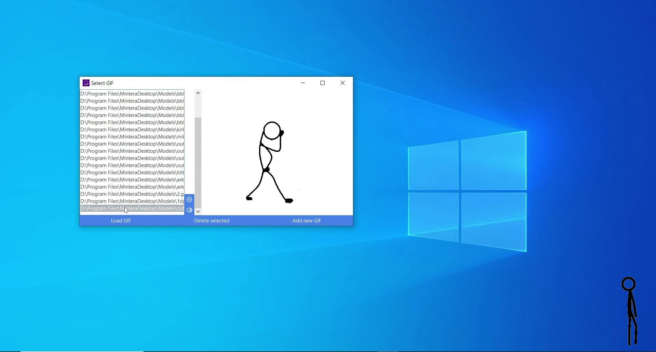Click the Load GIF button
The height and width of the screenshot is (352, 656).
point(121,221)
